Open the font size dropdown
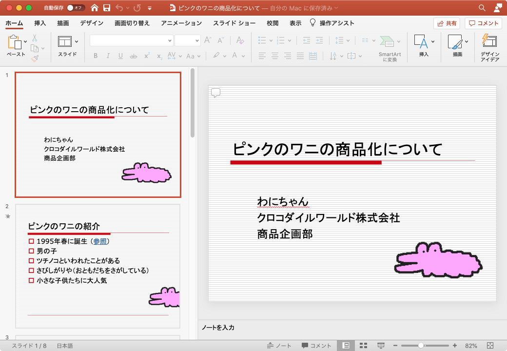507x351 pixels. pyautogui.click(x=197, y=41)
